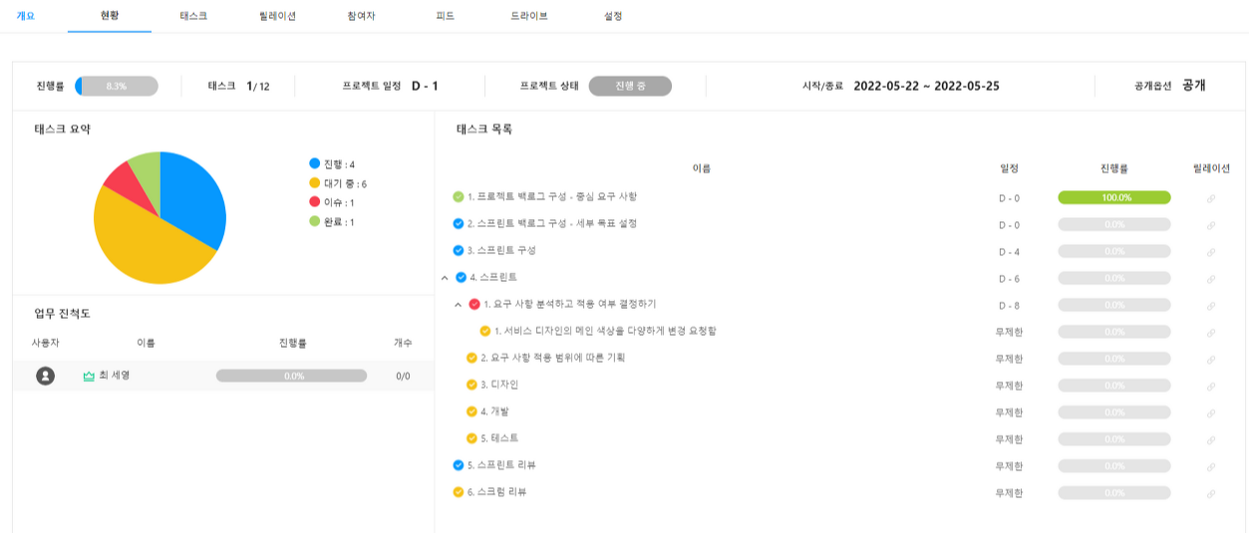Click relation link icon for 스크럼 리뷰 row
The height and width of the screenshot is (533, 1249).
click(1211, 493)
